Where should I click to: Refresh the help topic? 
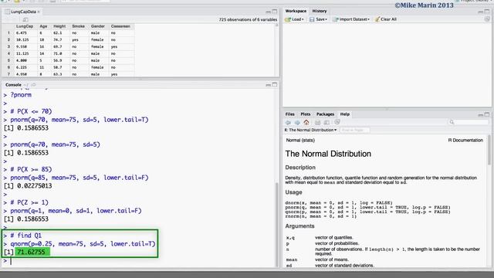(x=337, y=122)
